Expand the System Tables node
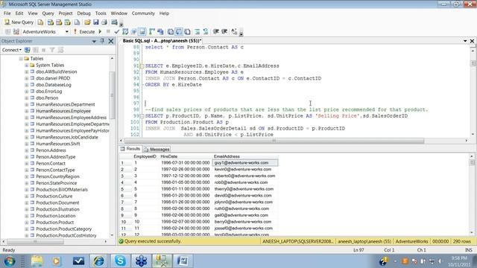477x268 pixels. click(x=27, y=66)
